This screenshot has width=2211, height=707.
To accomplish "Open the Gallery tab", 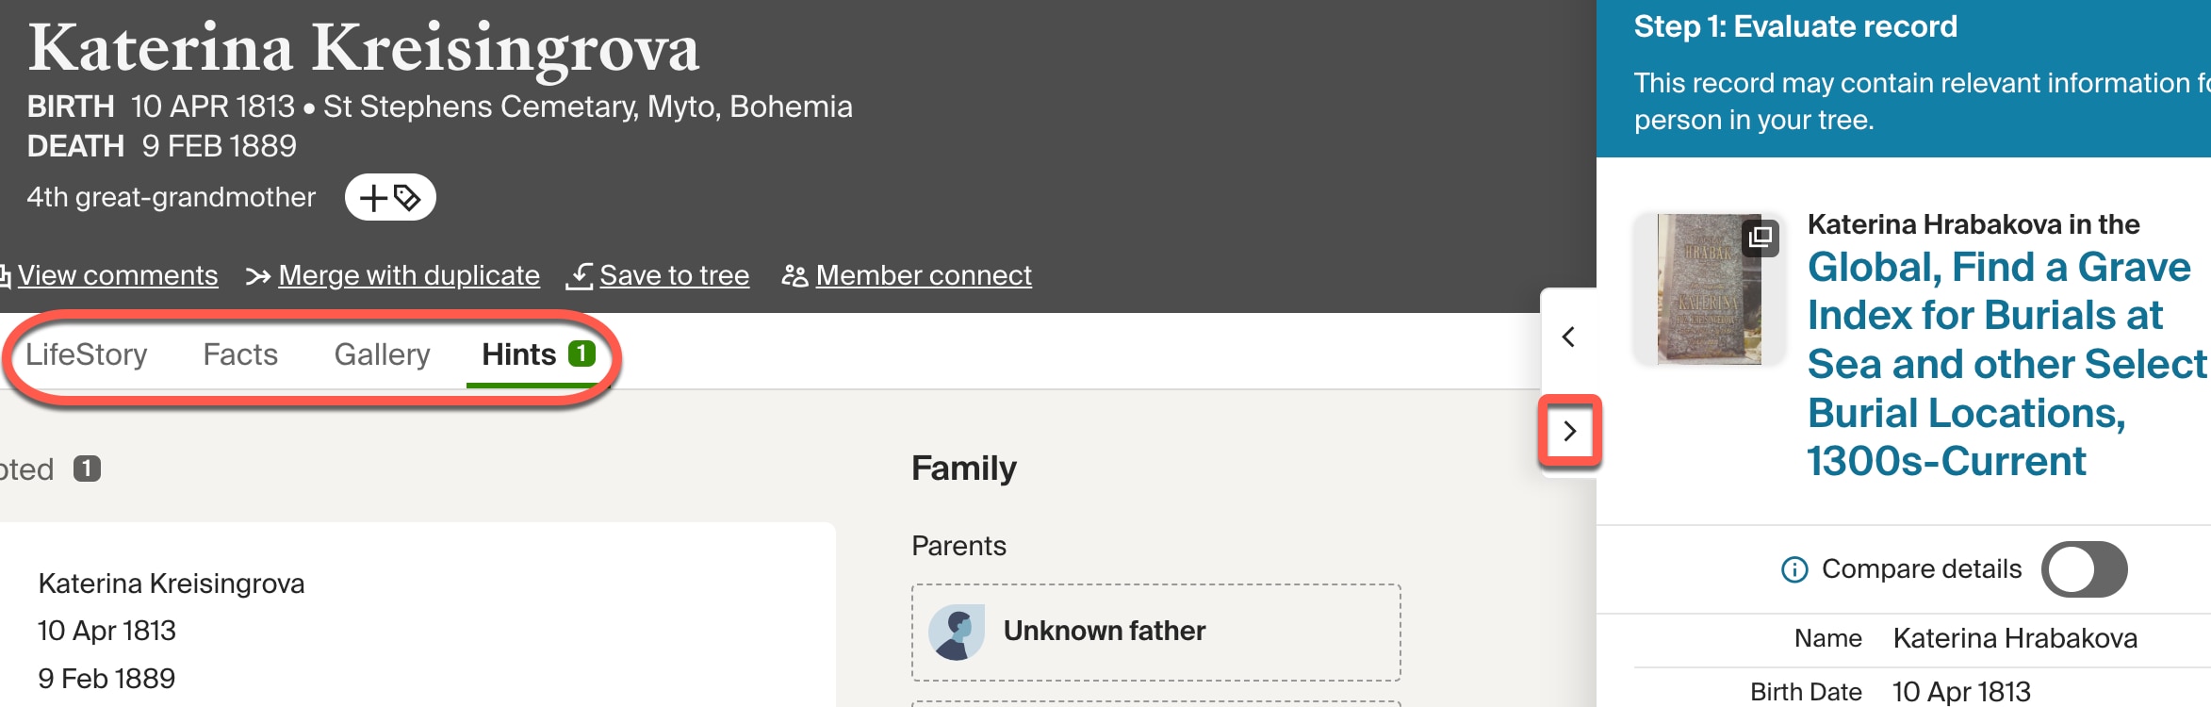I will pos(382,354).
